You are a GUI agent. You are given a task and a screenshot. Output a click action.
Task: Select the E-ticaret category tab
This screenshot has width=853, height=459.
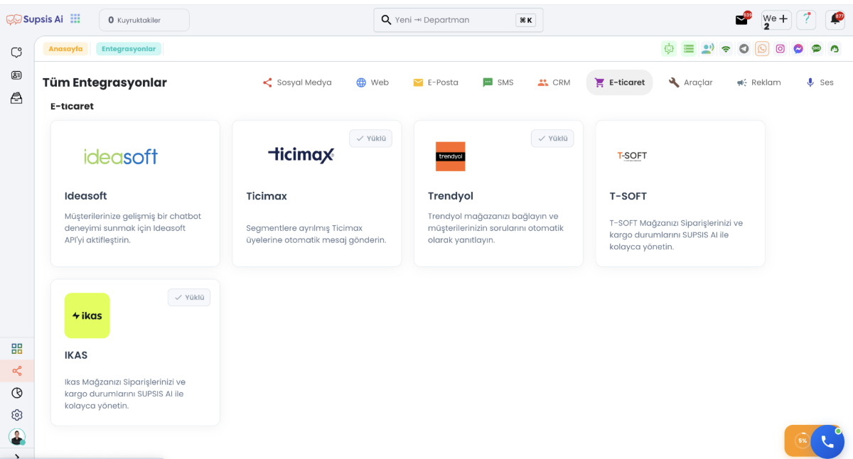click(x=619, y=82)
